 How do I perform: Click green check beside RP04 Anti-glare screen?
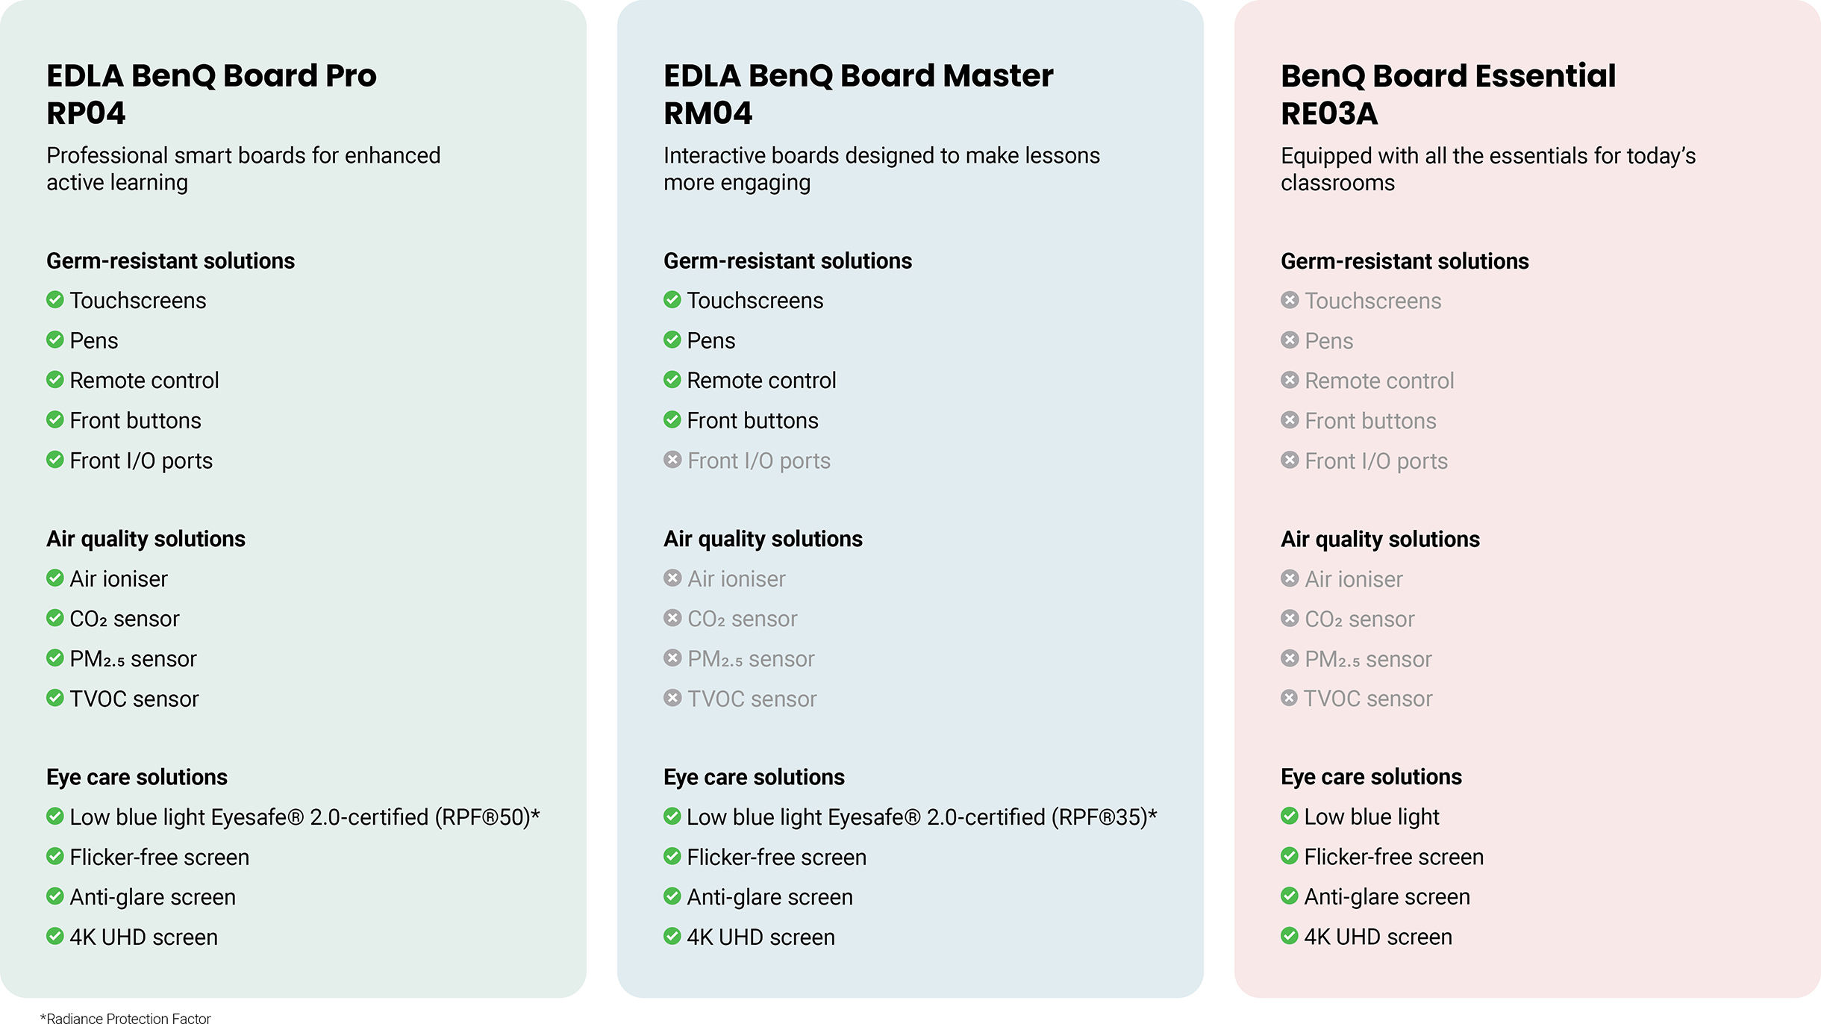[x=54, y=896]
